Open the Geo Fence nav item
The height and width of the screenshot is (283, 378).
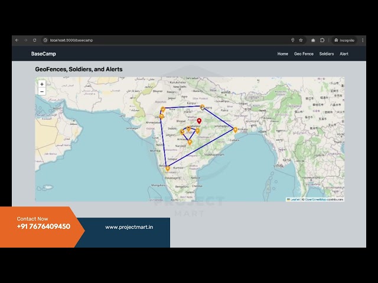tap(304, 54)
